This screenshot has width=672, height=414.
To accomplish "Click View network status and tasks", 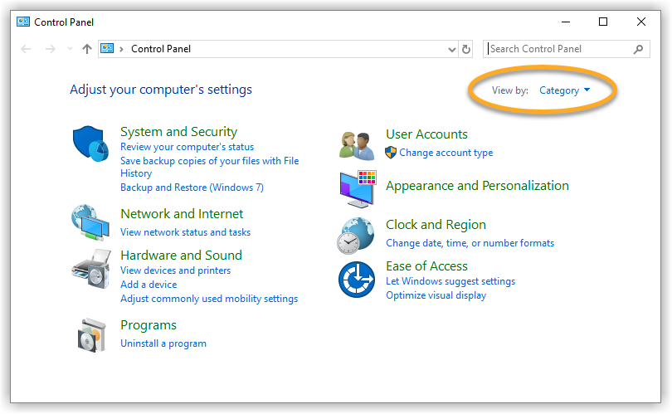I will (185, 232).
